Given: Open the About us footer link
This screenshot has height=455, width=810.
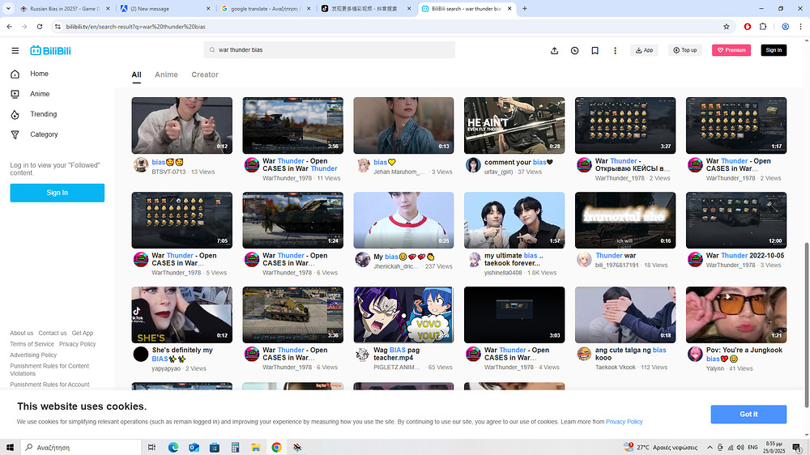Looking at the screenshot, I should pos(21,333).
